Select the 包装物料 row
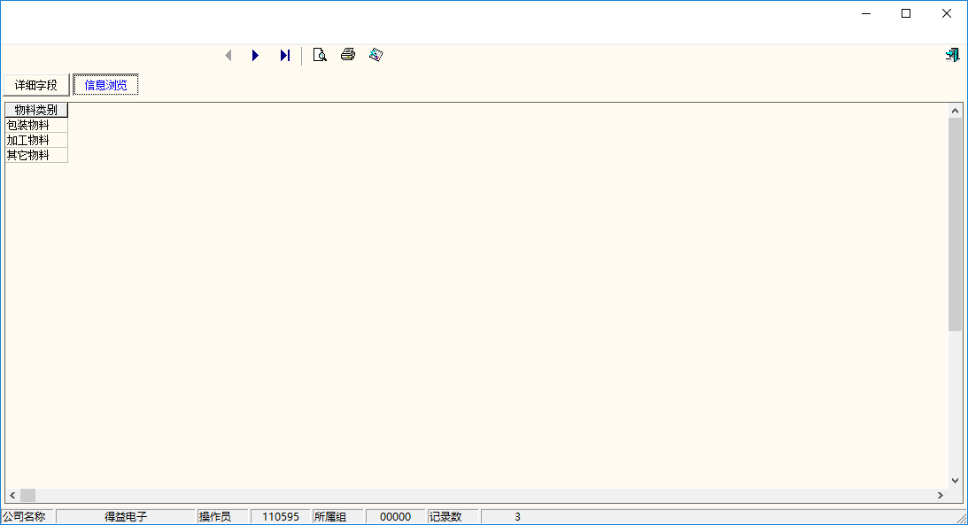This screenshot has width=968, height=525. tap(36, 125)
